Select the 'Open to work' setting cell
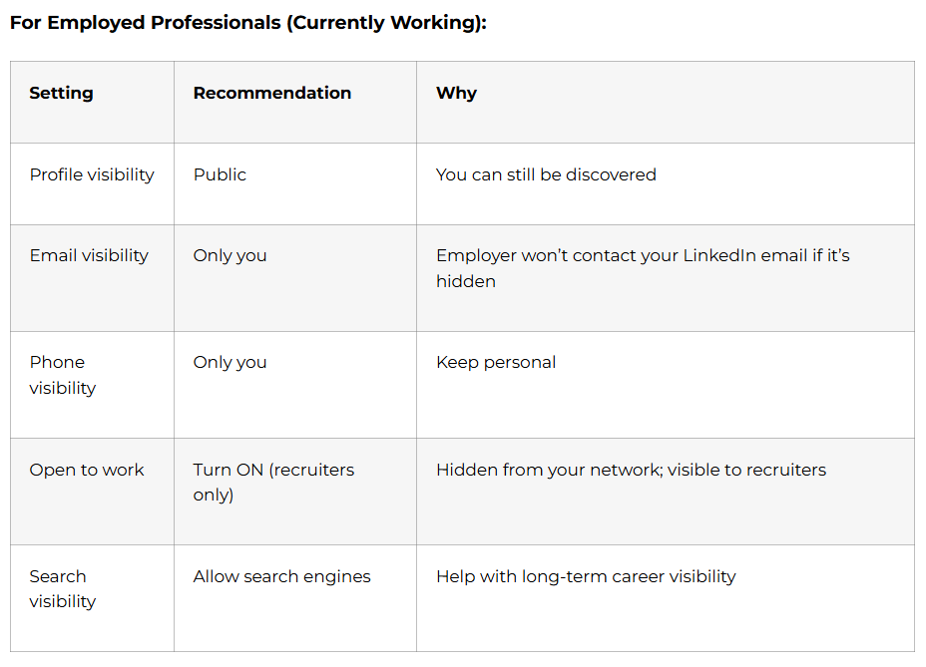The height and width of the screenshot is (667, 926). coord(87,470)
